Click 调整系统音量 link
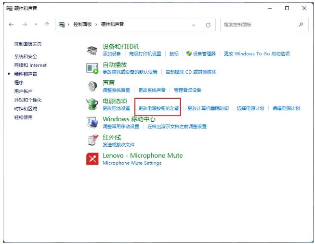Image resolution: width=315 pixels, height=244 pixels. point(116,90)
